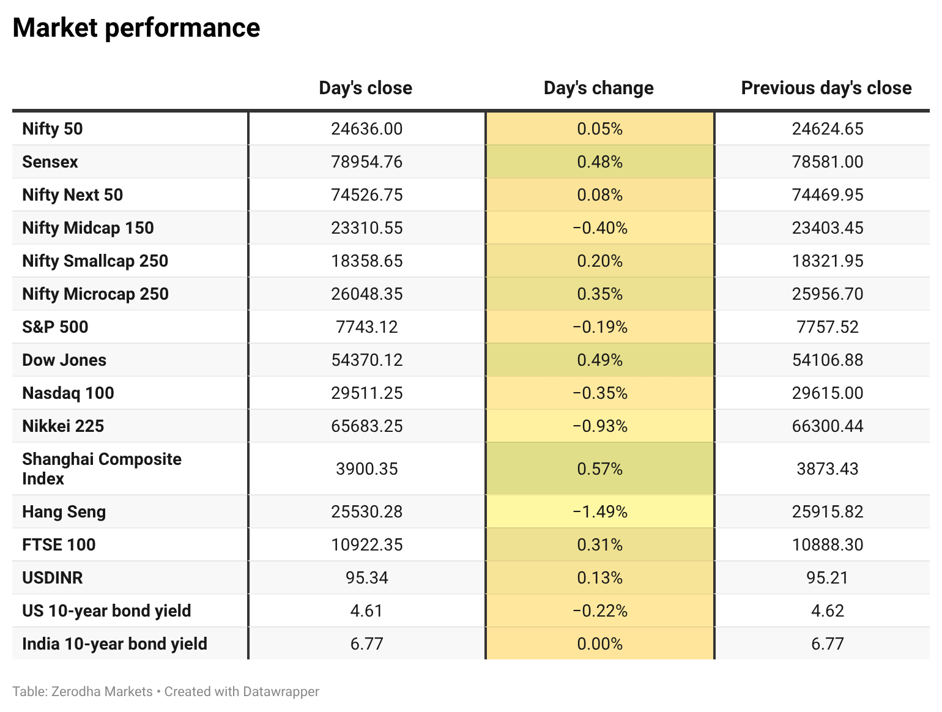The image size is (942, 712).
Task: Click the Table: Zerodha Markets source text
Action: tap(83, 692)
